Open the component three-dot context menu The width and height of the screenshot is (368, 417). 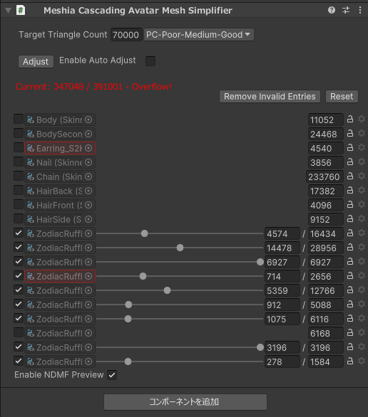[x=360, y=10]
